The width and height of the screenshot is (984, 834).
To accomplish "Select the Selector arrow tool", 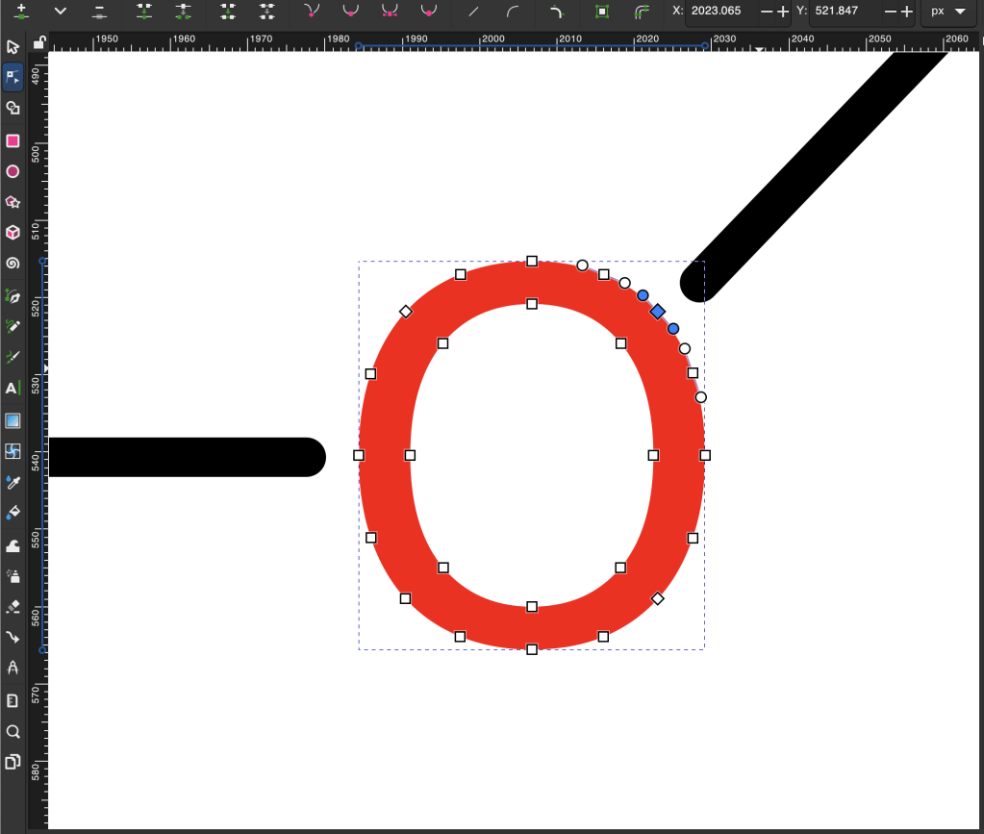I will pos(13,47).
